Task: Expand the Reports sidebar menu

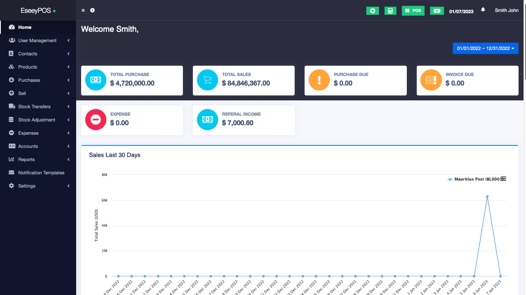Action: 26,159
